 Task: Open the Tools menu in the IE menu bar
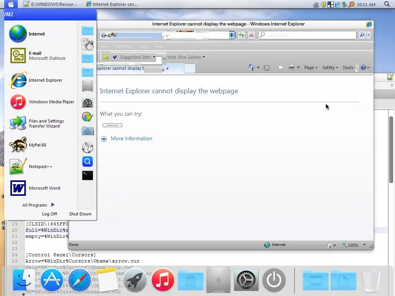point(143,46)
